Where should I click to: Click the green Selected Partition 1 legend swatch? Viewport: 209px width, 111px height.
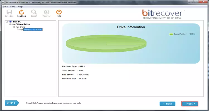pyautogui.click(x=171, y=34)
